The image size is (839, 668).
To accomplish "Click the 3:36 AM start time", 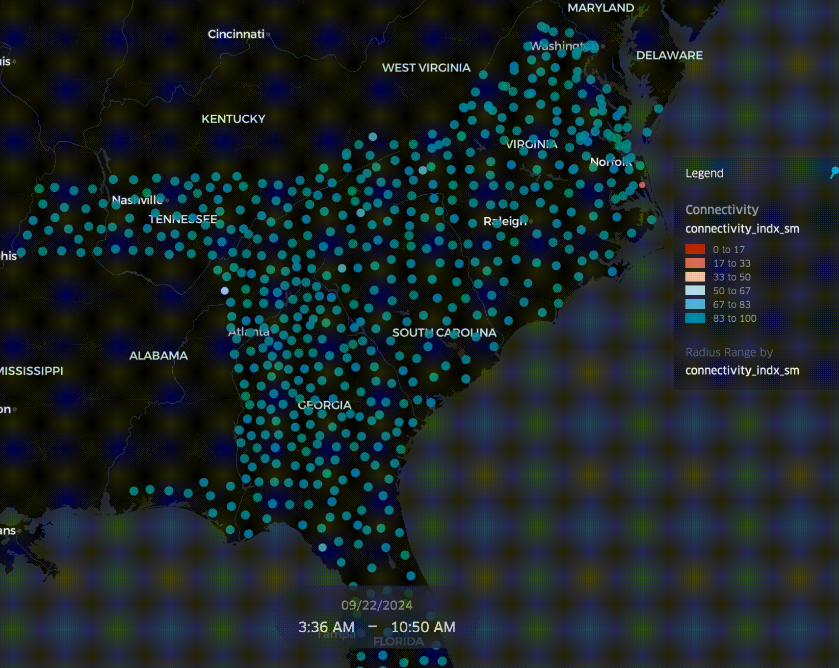I will click(326, 627).
